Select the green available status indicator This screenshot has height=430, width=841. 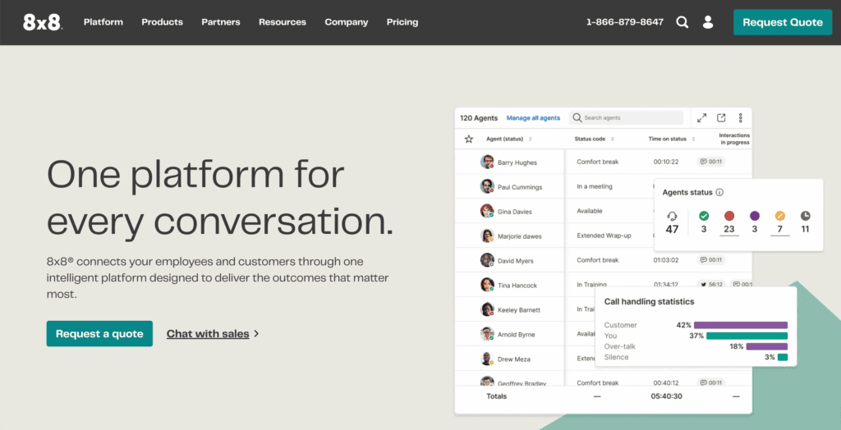pos(704,216)
